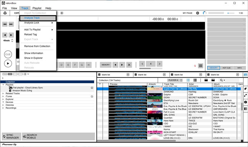
Task: Open preferences with the gear icon
Action: tap(198, 13)
